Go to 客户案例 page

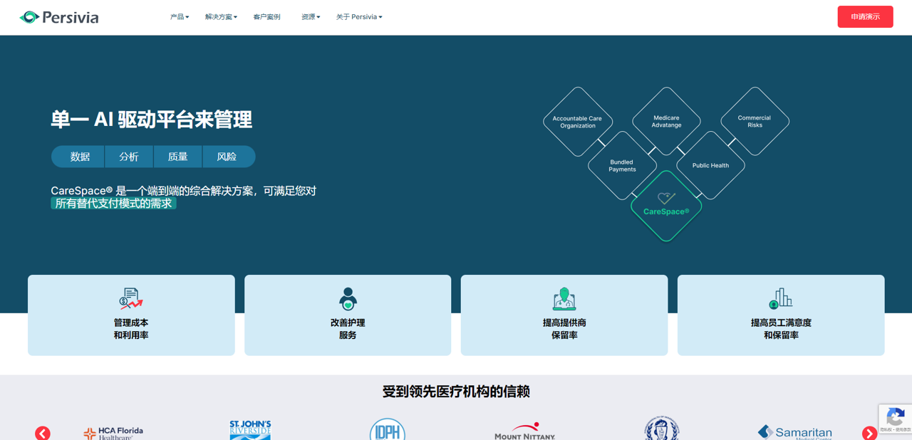(x=266, y=17)
